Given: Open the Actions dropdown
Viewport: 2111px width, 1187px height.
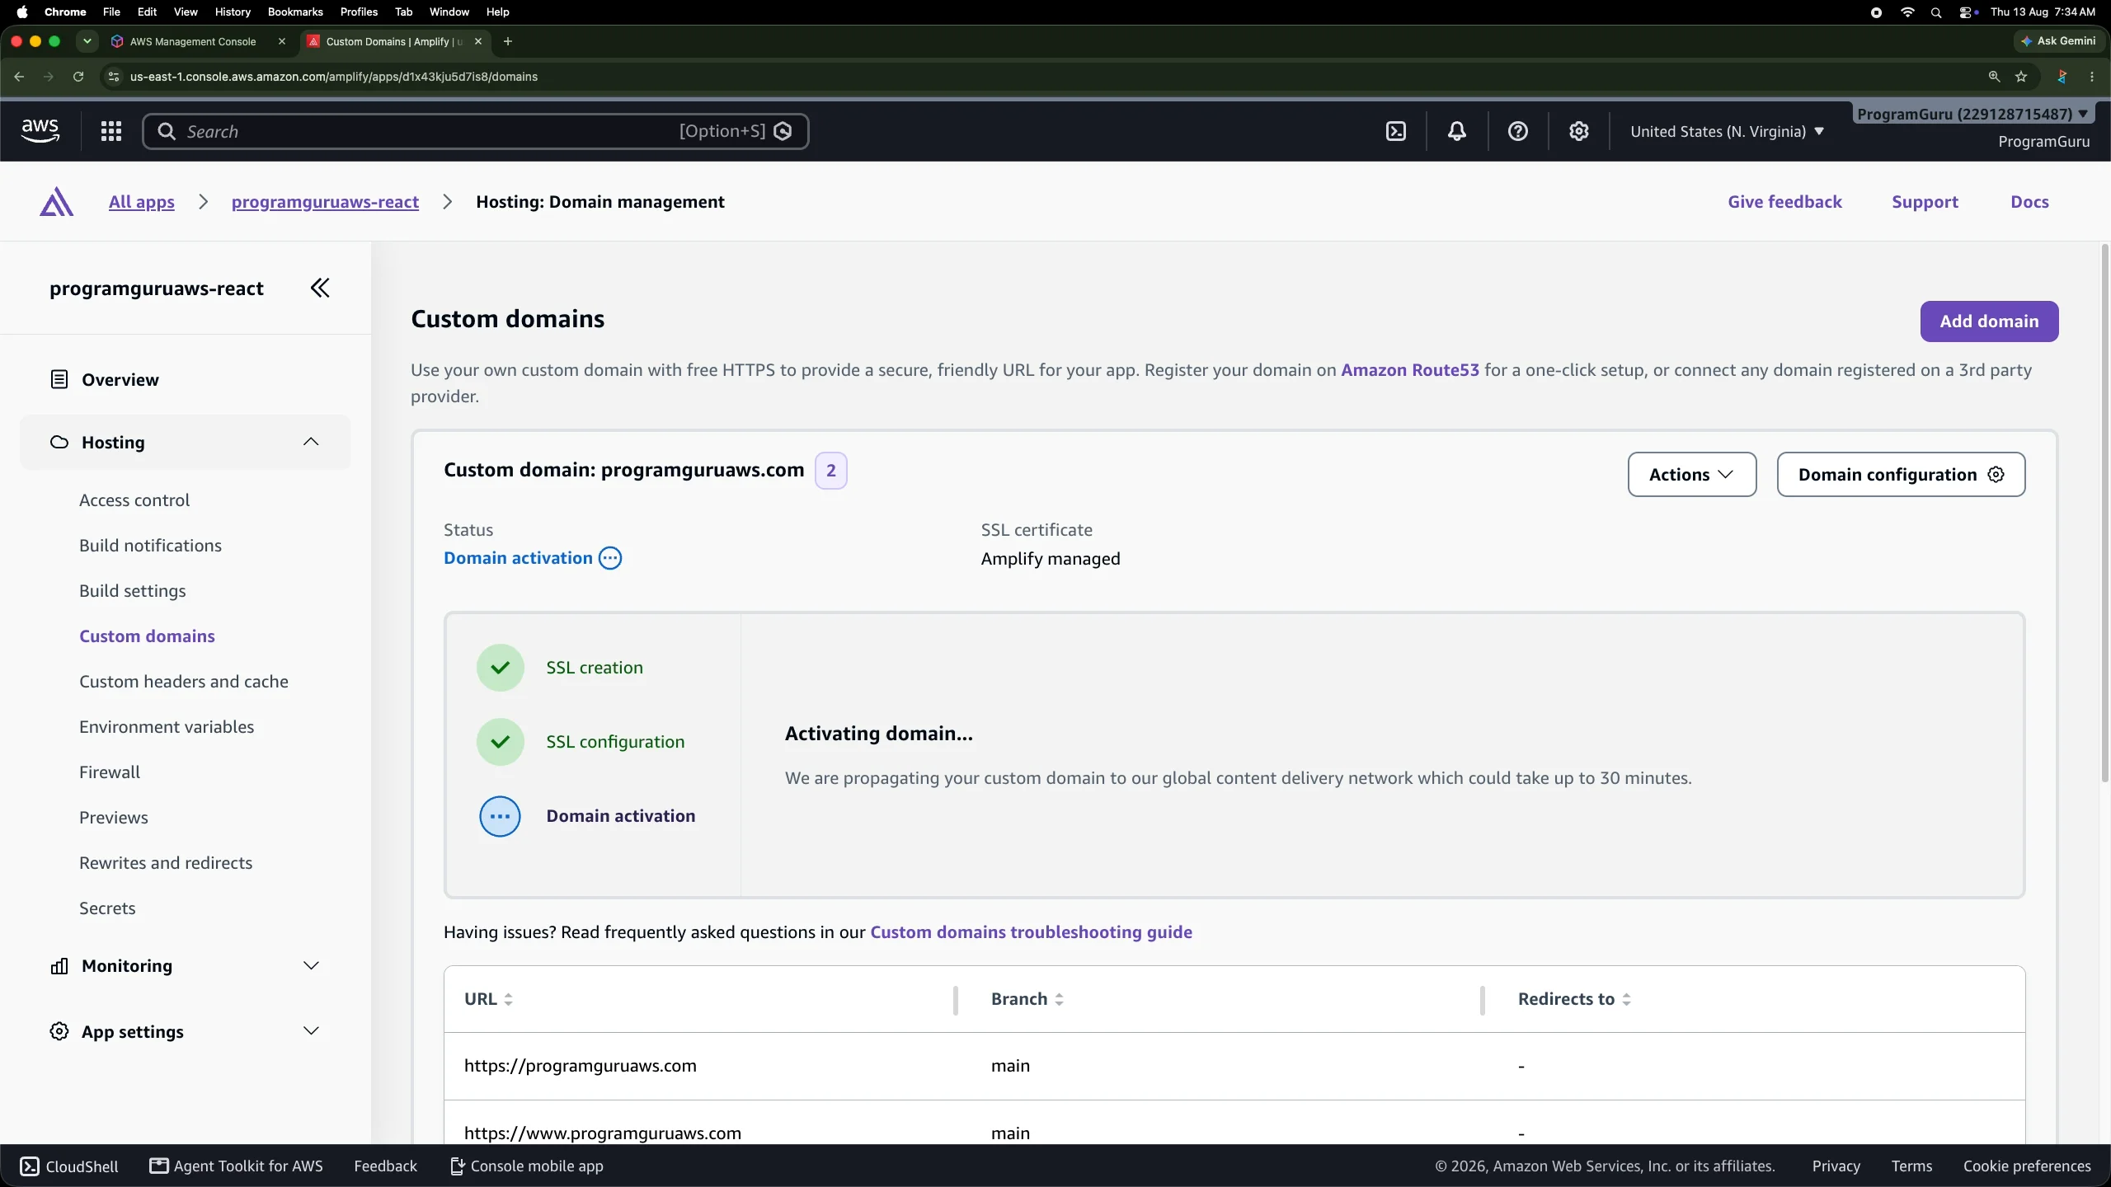Looking at the screenshot, I should pos(1692,474).
